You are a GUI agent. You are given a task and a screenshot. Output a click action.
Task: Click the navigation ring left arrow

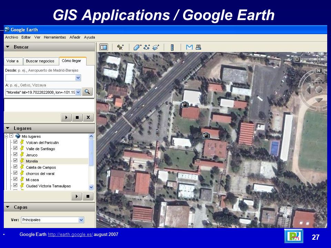click(x=309, y=90)
